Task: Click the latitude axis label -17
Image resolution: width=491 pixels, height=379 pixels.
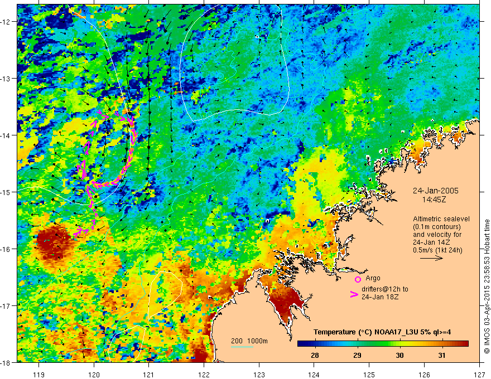Action: click(6, 306)
